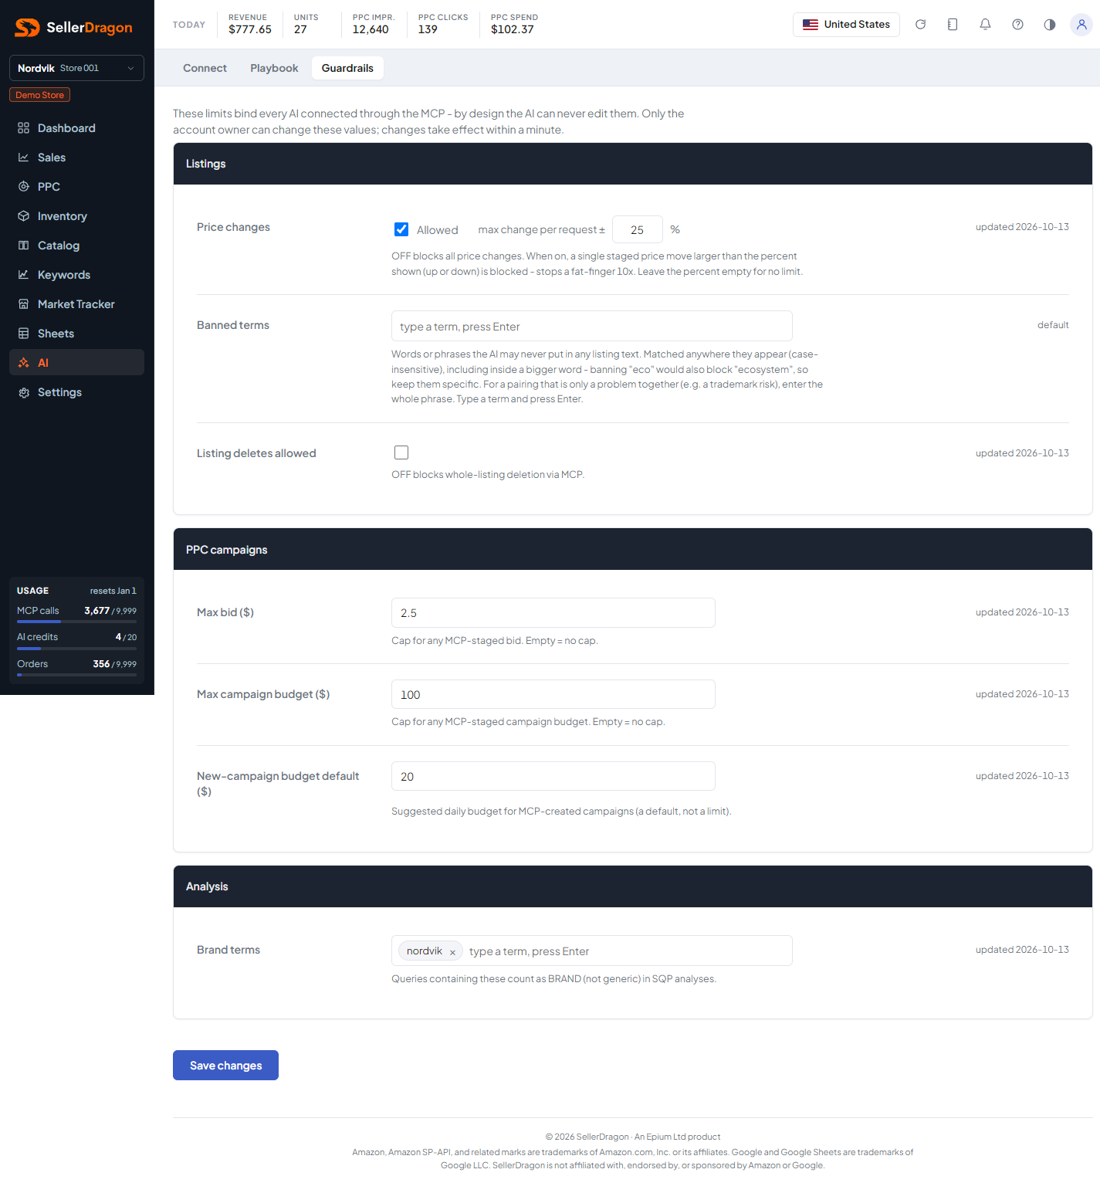Viewport: 1100px width, 1193px height.
Task: Open Dashboard from the sidebar
Action: (76, 128)
